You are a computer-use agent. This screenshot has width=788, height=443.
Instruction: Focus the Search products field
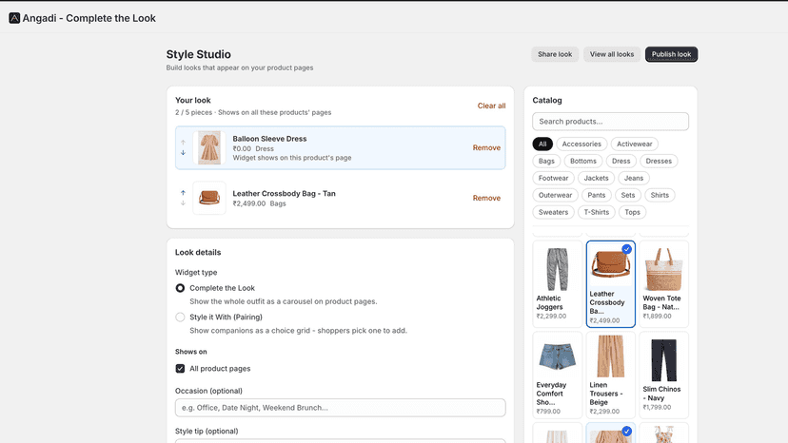tap(610, 122)
